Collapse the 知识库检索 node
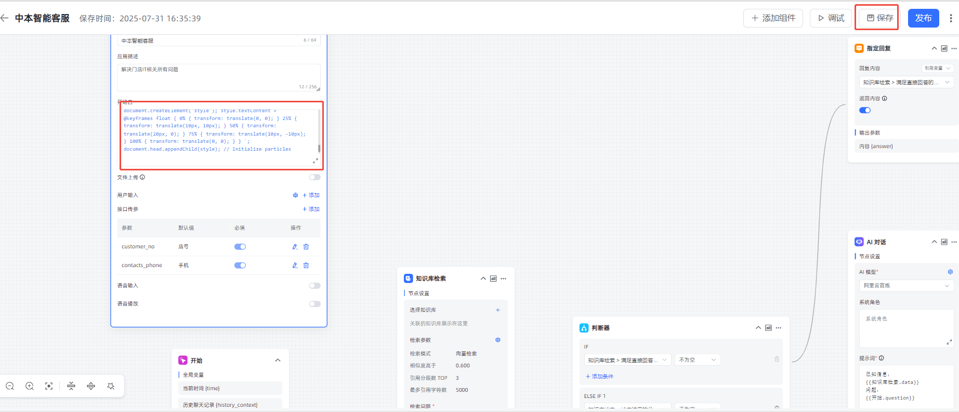The height and width of the screenshot is (412, 959). click(x=483, y=278)
